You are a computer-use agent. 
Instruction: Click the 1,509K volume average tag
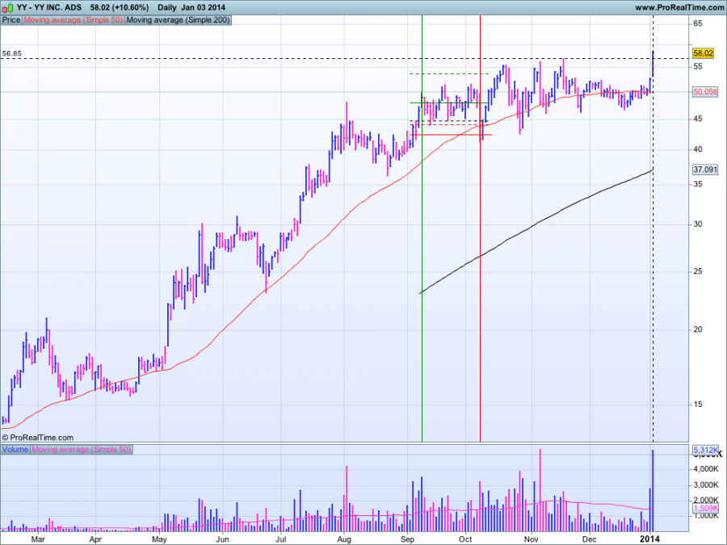coord(706,509)
